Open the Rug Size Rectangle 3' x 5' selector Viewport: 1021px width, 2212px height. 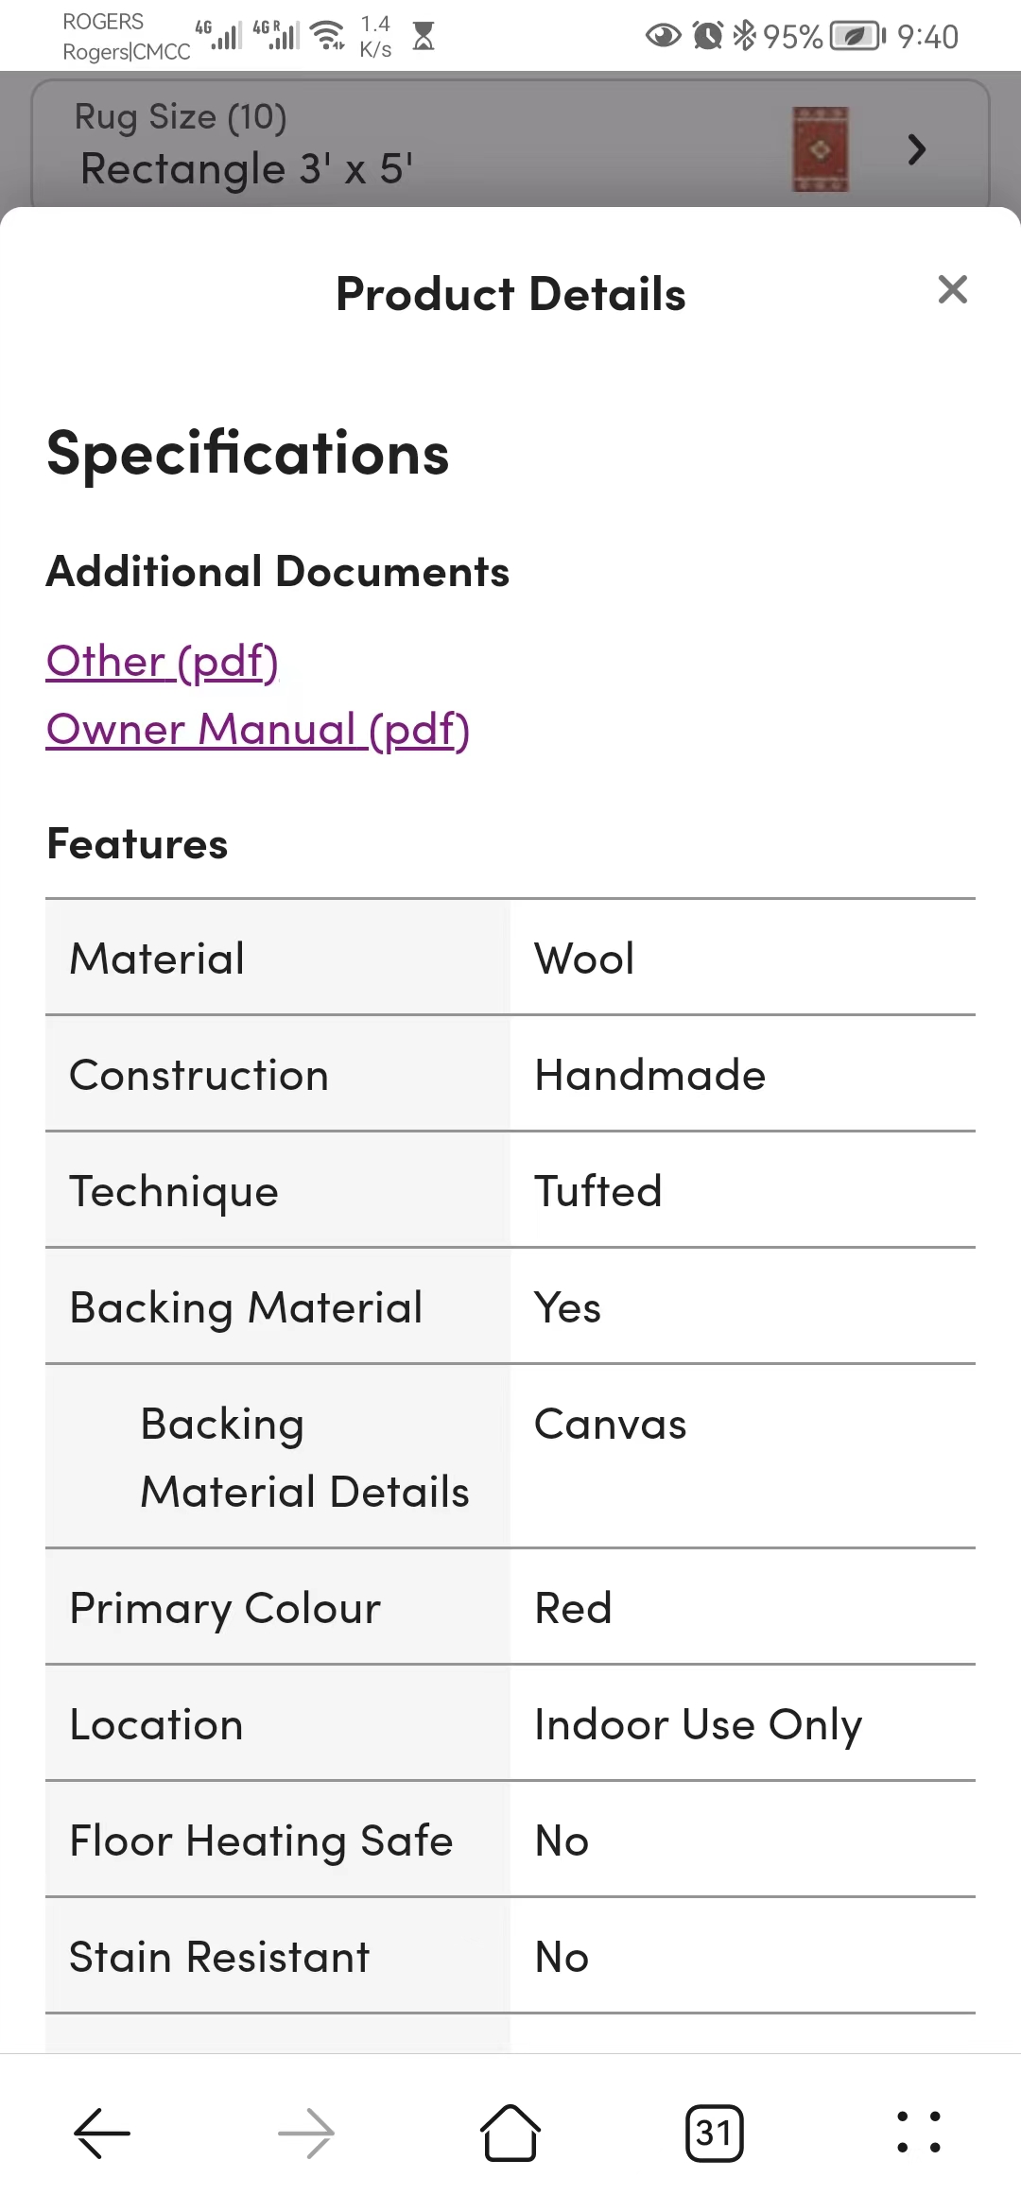(x=510, y=144)
